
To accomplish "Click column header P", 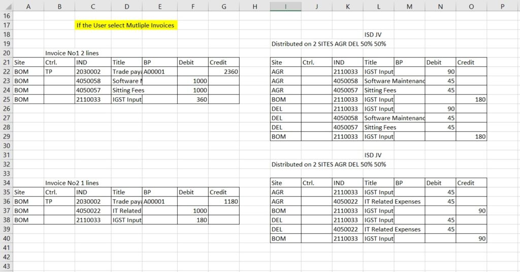I will (x=502, y=6).
